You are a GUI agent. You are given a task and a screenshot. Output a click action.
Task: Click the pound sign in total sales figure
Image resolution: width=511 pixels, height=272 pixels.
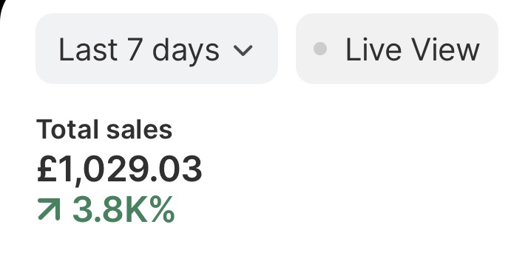[x=47, y=169]
